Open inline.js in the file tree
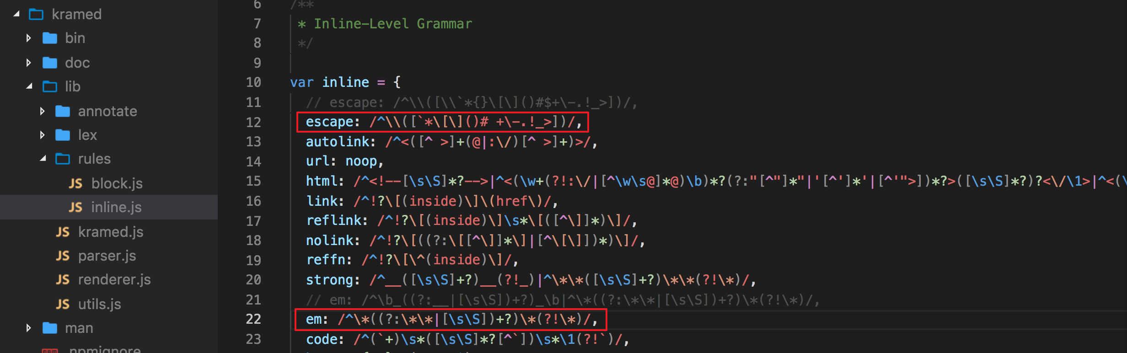Viewport: 1127px width, 353px height. pos(116,208)
